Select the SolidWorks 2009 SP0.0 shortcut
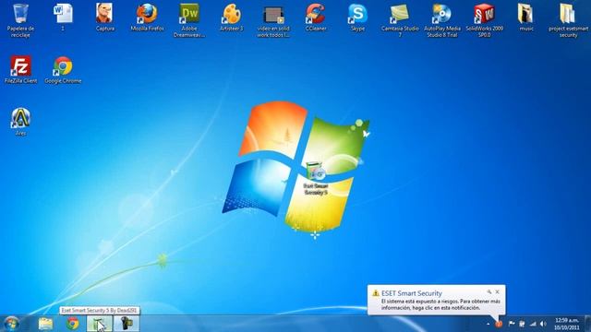The width and height of the screenshot is (591, 332). (x=484, y=19)
